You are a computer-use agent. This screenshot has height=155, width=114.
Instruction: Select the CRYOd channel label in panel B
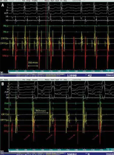point(5,114)
